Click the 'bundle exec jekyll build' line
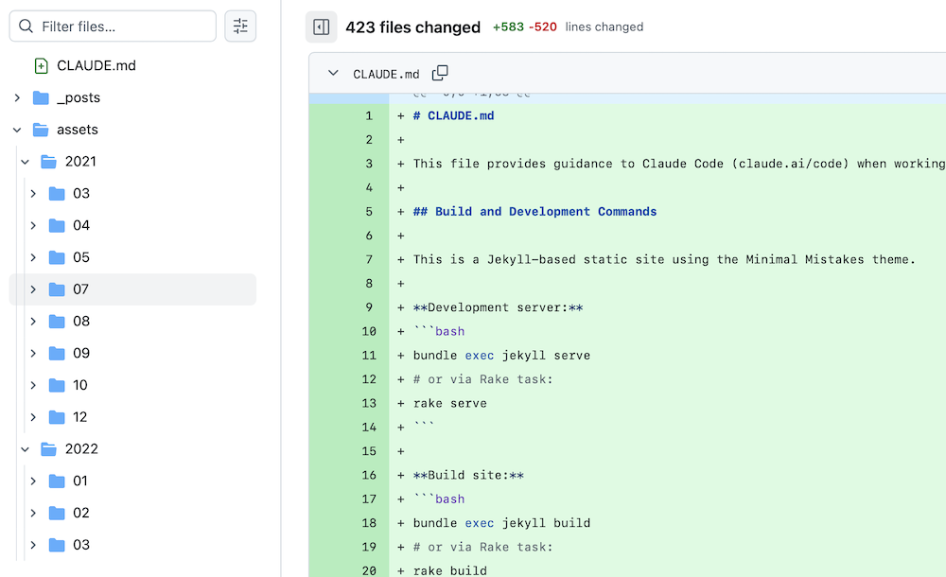This screenshot has height=577, width=946. [x=502, y=523]
